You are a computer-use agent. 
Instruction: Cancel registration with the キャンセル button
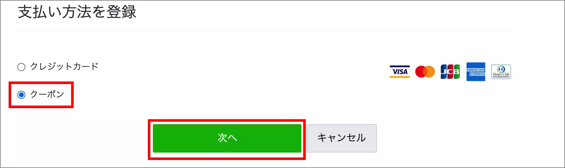point(342,138)
